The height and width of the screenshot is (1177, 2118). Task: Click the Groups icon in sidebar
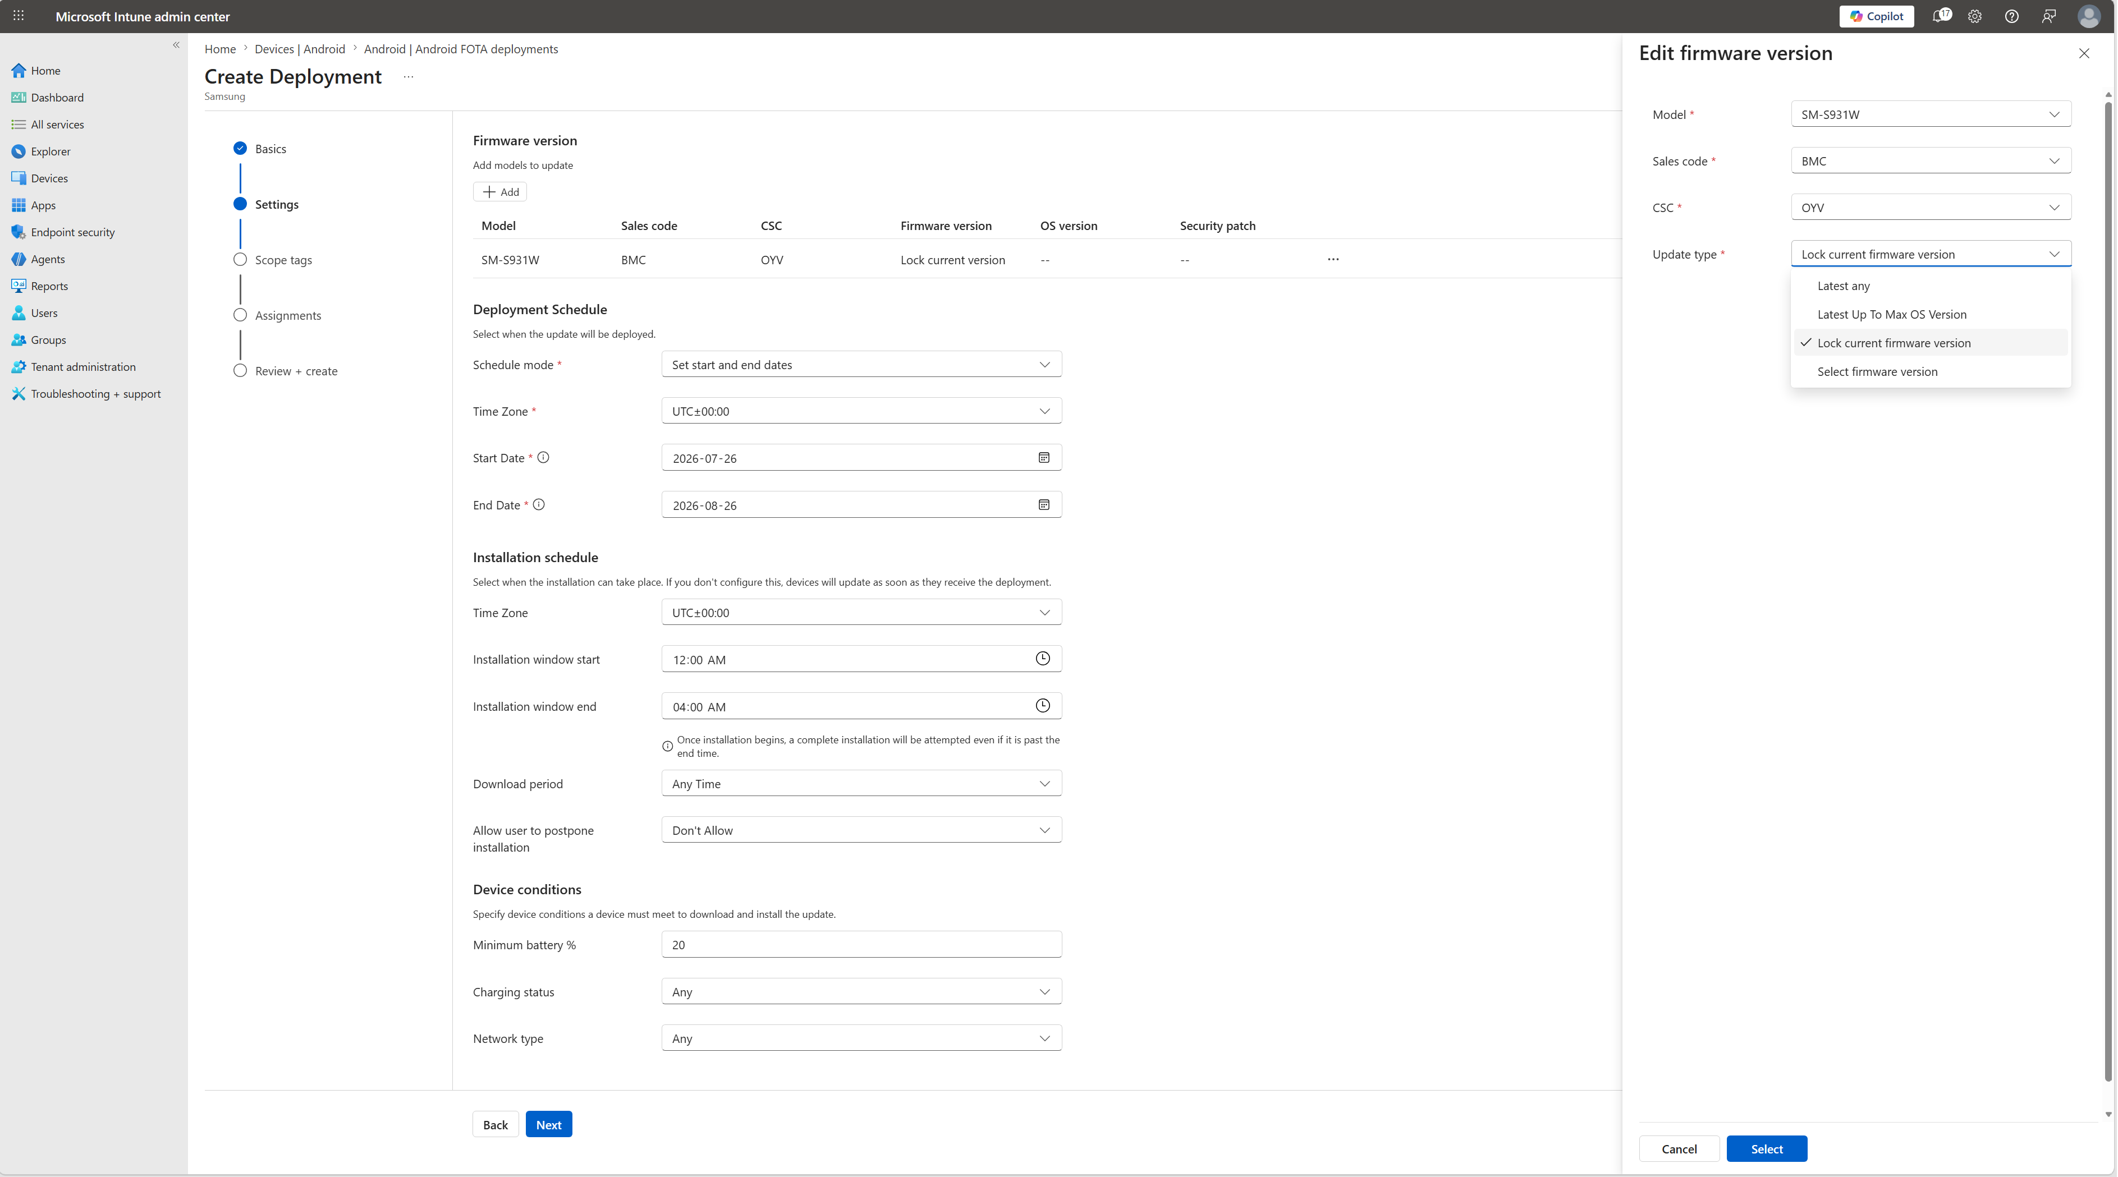[18, 339]
